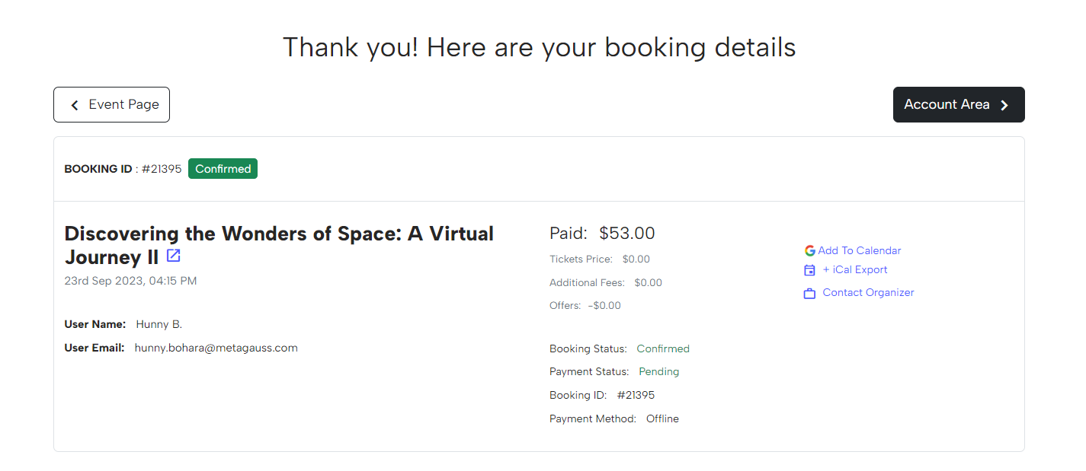1086x471 pixels.
Task: Click the left chevron in Event Page button
Action: [x=75, y=105]
